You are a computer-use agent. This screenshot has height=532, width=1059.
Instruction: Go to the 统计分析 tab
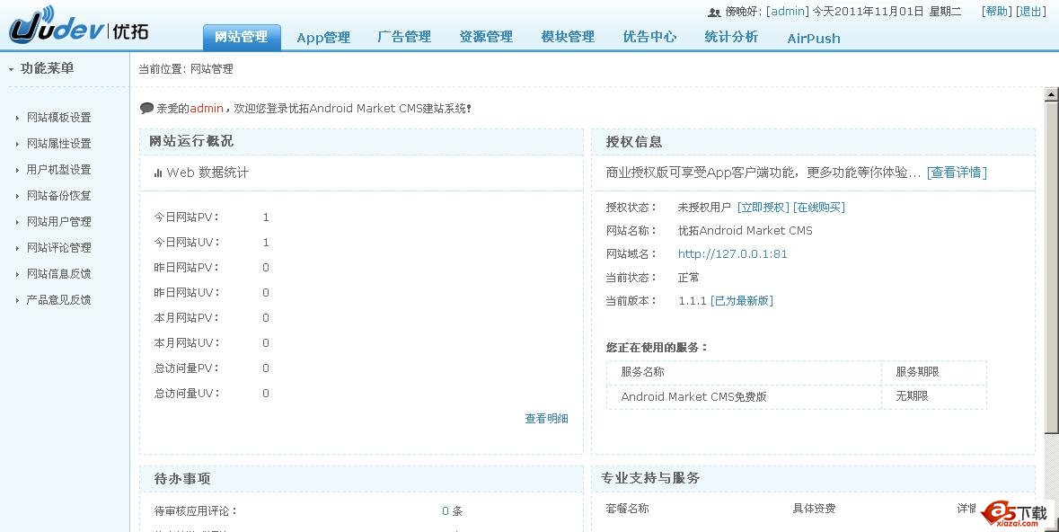click(x=731, y=37)
